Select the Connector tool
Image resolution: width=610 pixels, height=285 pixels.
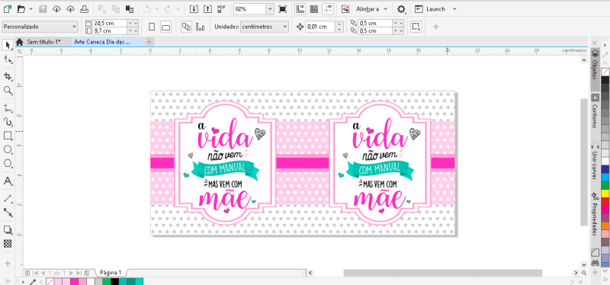[8, 213]
